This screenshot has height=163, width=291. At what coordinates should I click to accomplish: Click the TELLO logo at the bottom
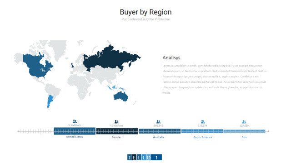click(x=145, y=157)
